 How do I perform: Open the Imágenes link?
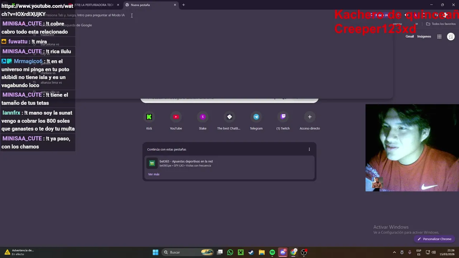[x=424, y=37]
